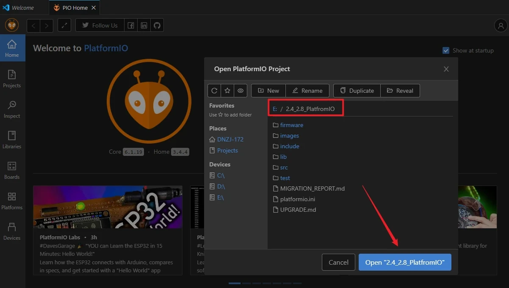The image size is (509, 288).
Task: Open Platforms in the sidebar
Action: tap(12, 201)
